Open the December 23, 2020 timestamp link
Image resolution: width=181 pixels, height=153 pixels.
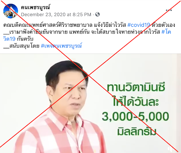click(x=56, y=14)
